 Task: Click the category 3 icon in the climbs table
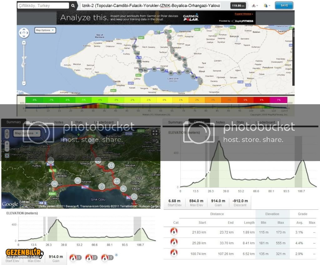tap(174, 253)
